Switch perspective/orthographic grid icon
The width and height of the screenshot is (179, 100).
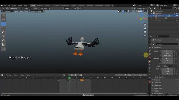145,36
